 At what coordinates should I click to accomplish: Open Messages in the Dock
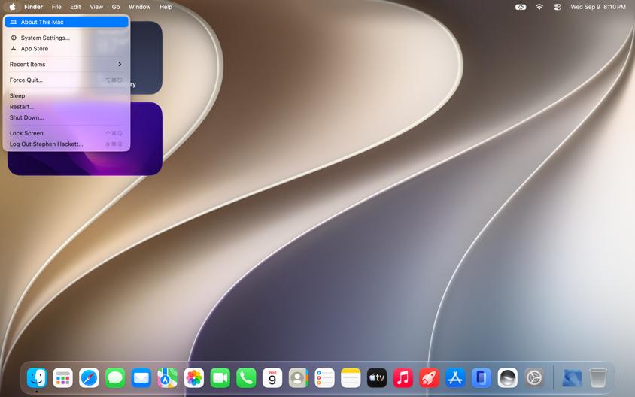tap(115, 378)
